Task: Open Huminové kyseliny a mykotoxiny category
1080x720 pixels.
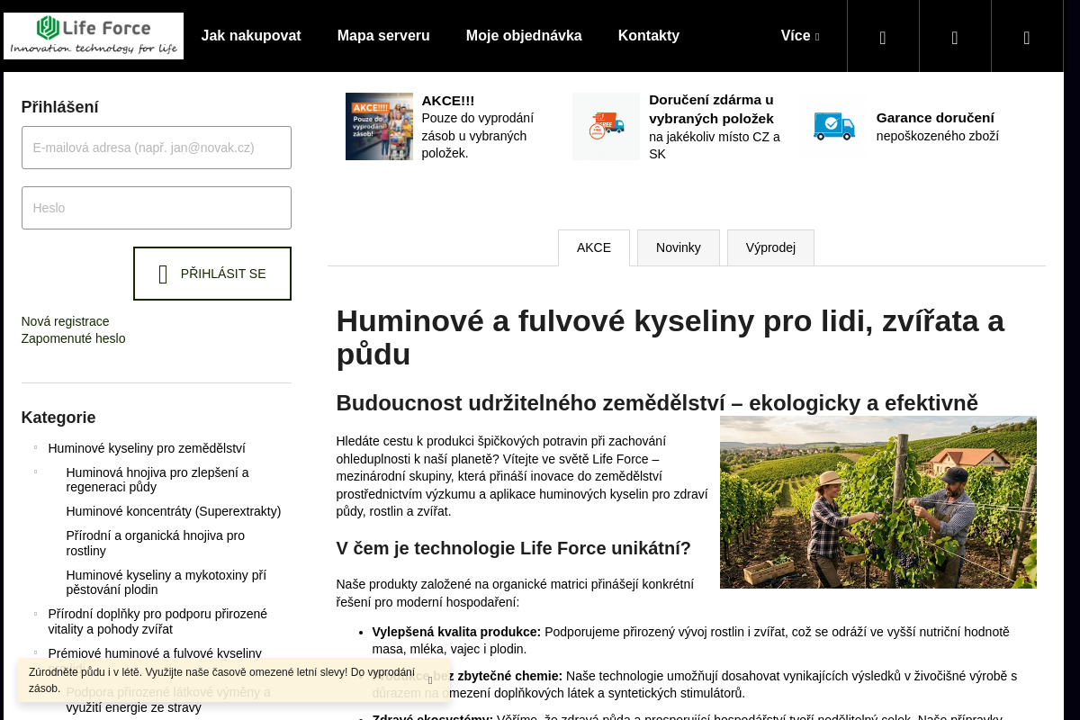Action: (x=166, y=582)
